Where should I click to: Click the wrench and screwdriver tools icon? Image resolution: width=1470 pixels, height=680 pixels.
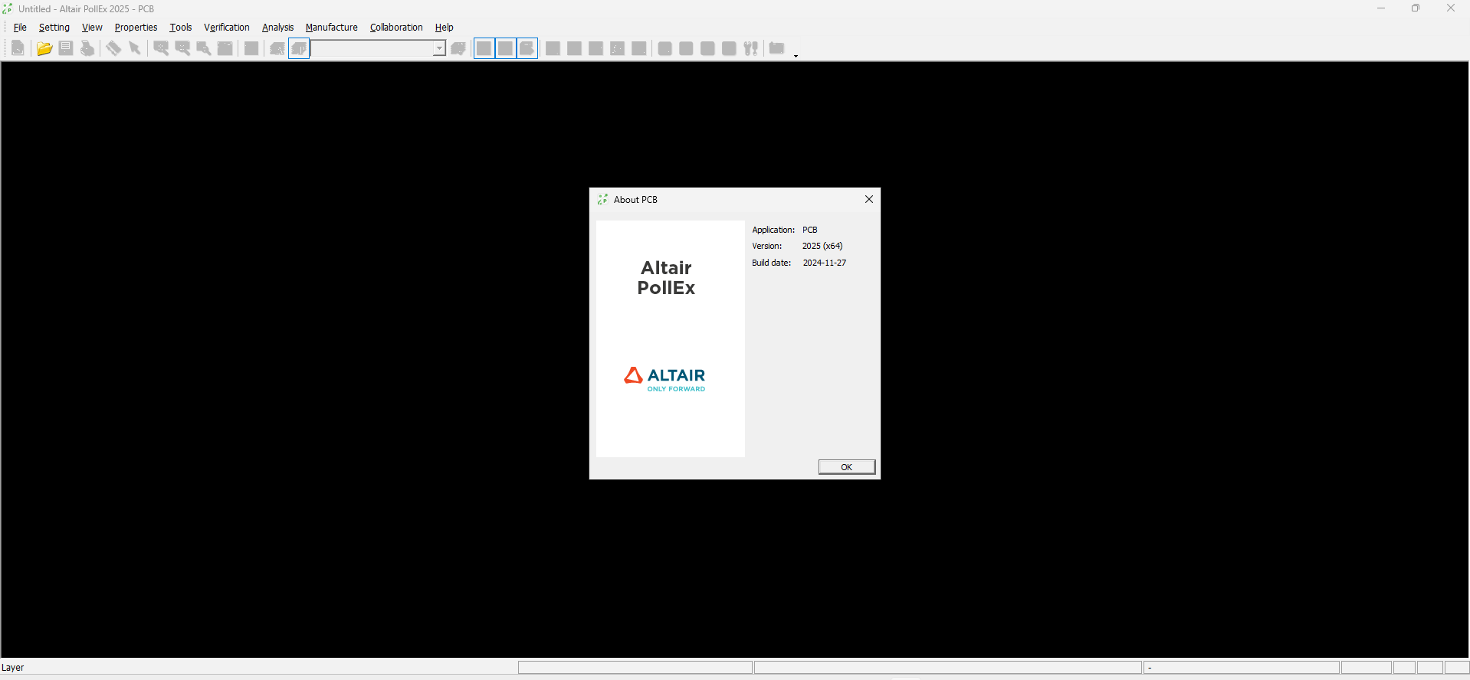(x=751, y=49)
